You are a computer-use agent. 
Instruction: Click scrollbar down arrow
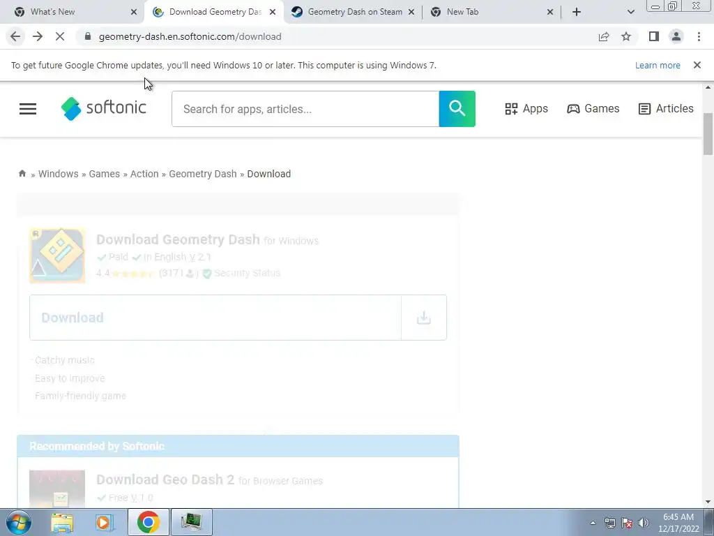pos(708,502)
